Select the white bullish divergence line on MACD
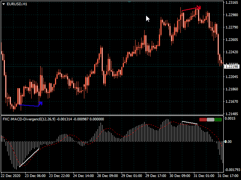 pyautogui.click(x=29, y=157)
